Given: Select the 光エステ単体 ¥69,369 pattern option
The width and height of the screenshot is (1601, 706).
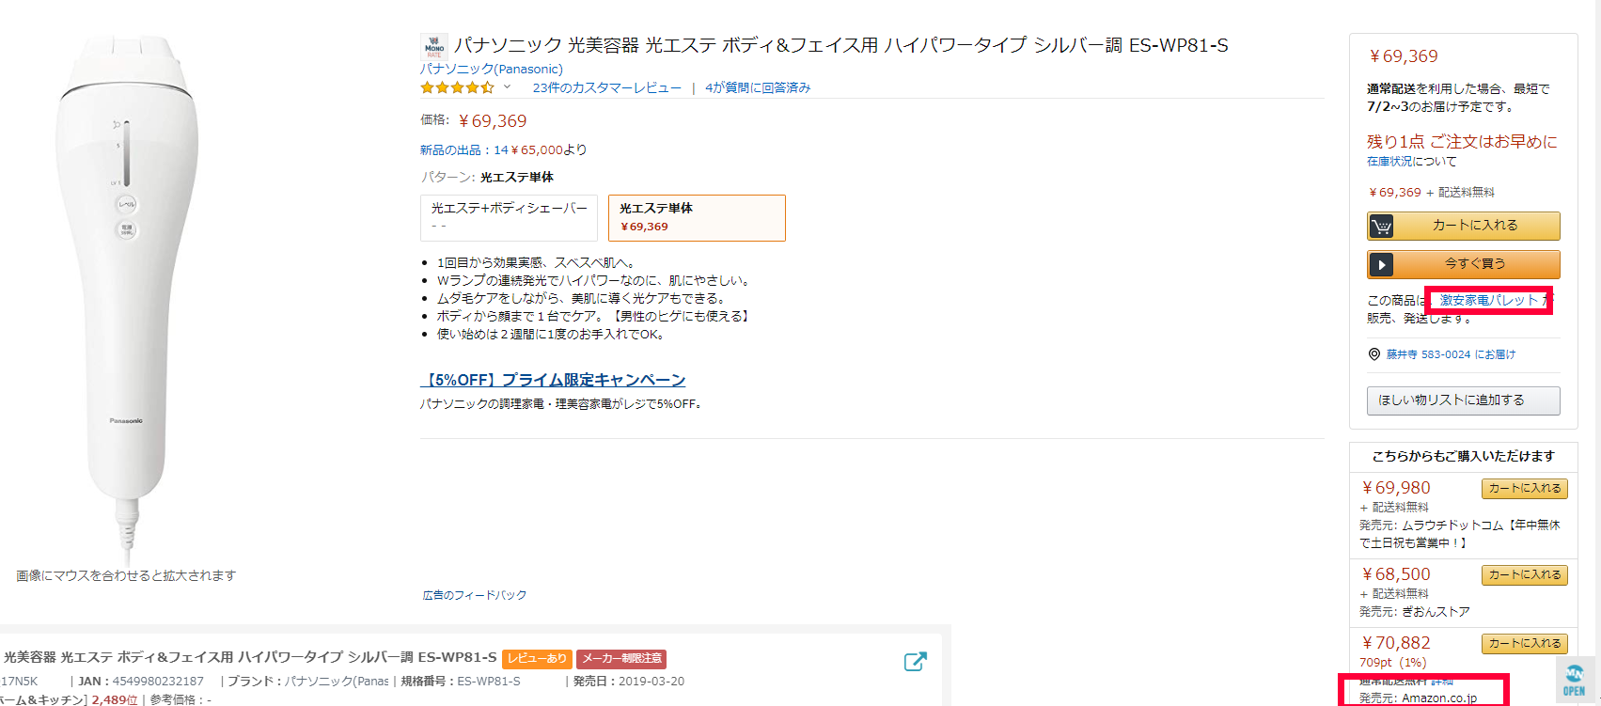Looking at the screenshot, I should pos(697,217).
